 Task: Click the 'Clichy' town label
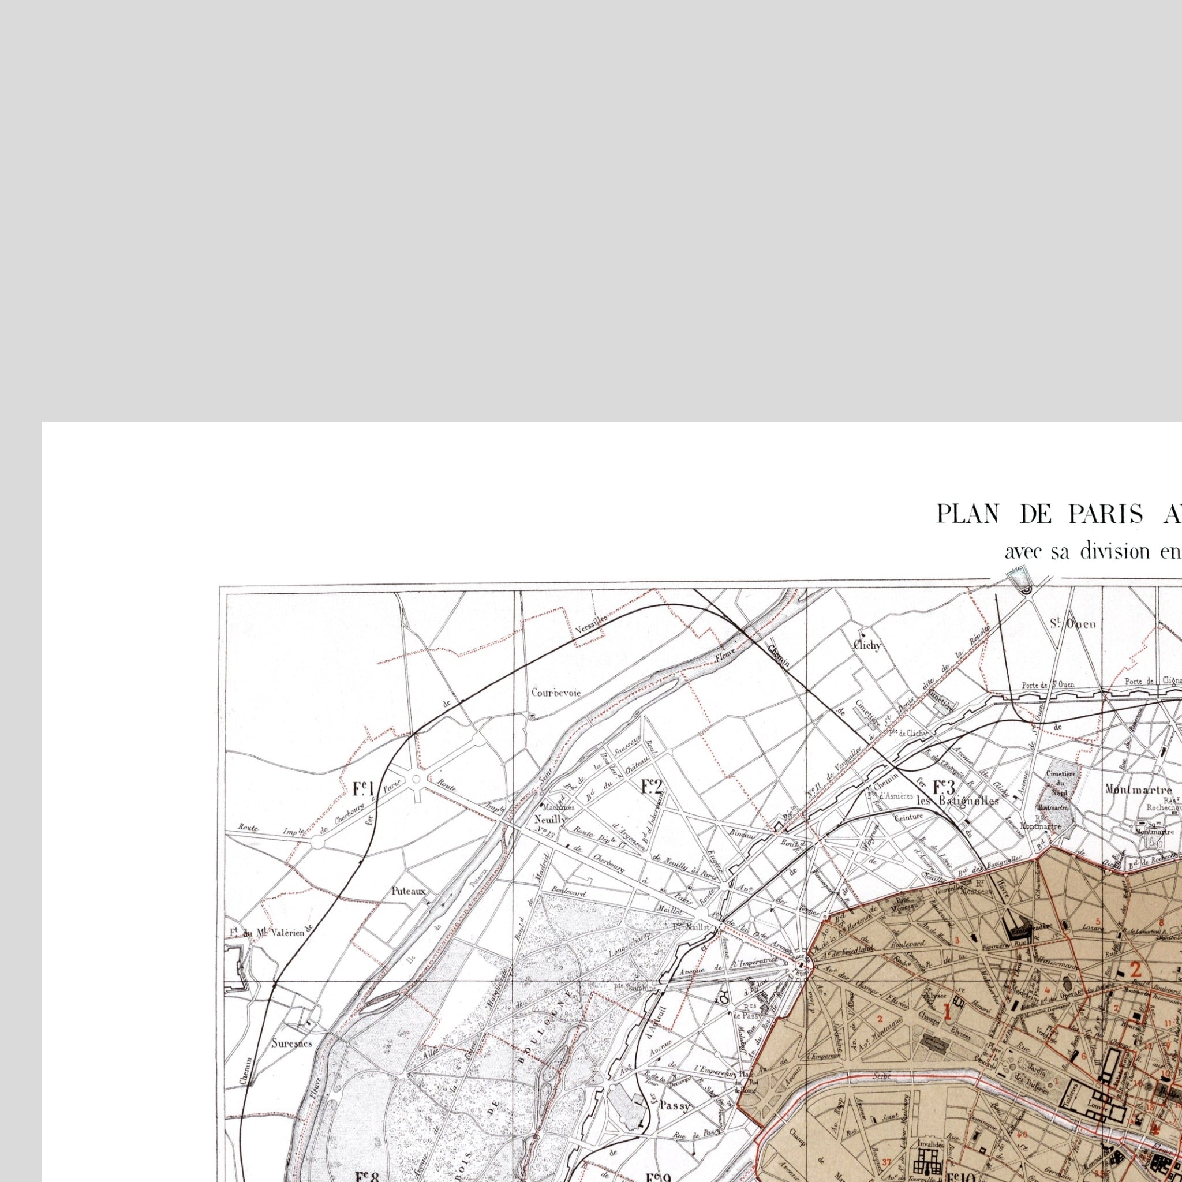click(x=867, y=645)
